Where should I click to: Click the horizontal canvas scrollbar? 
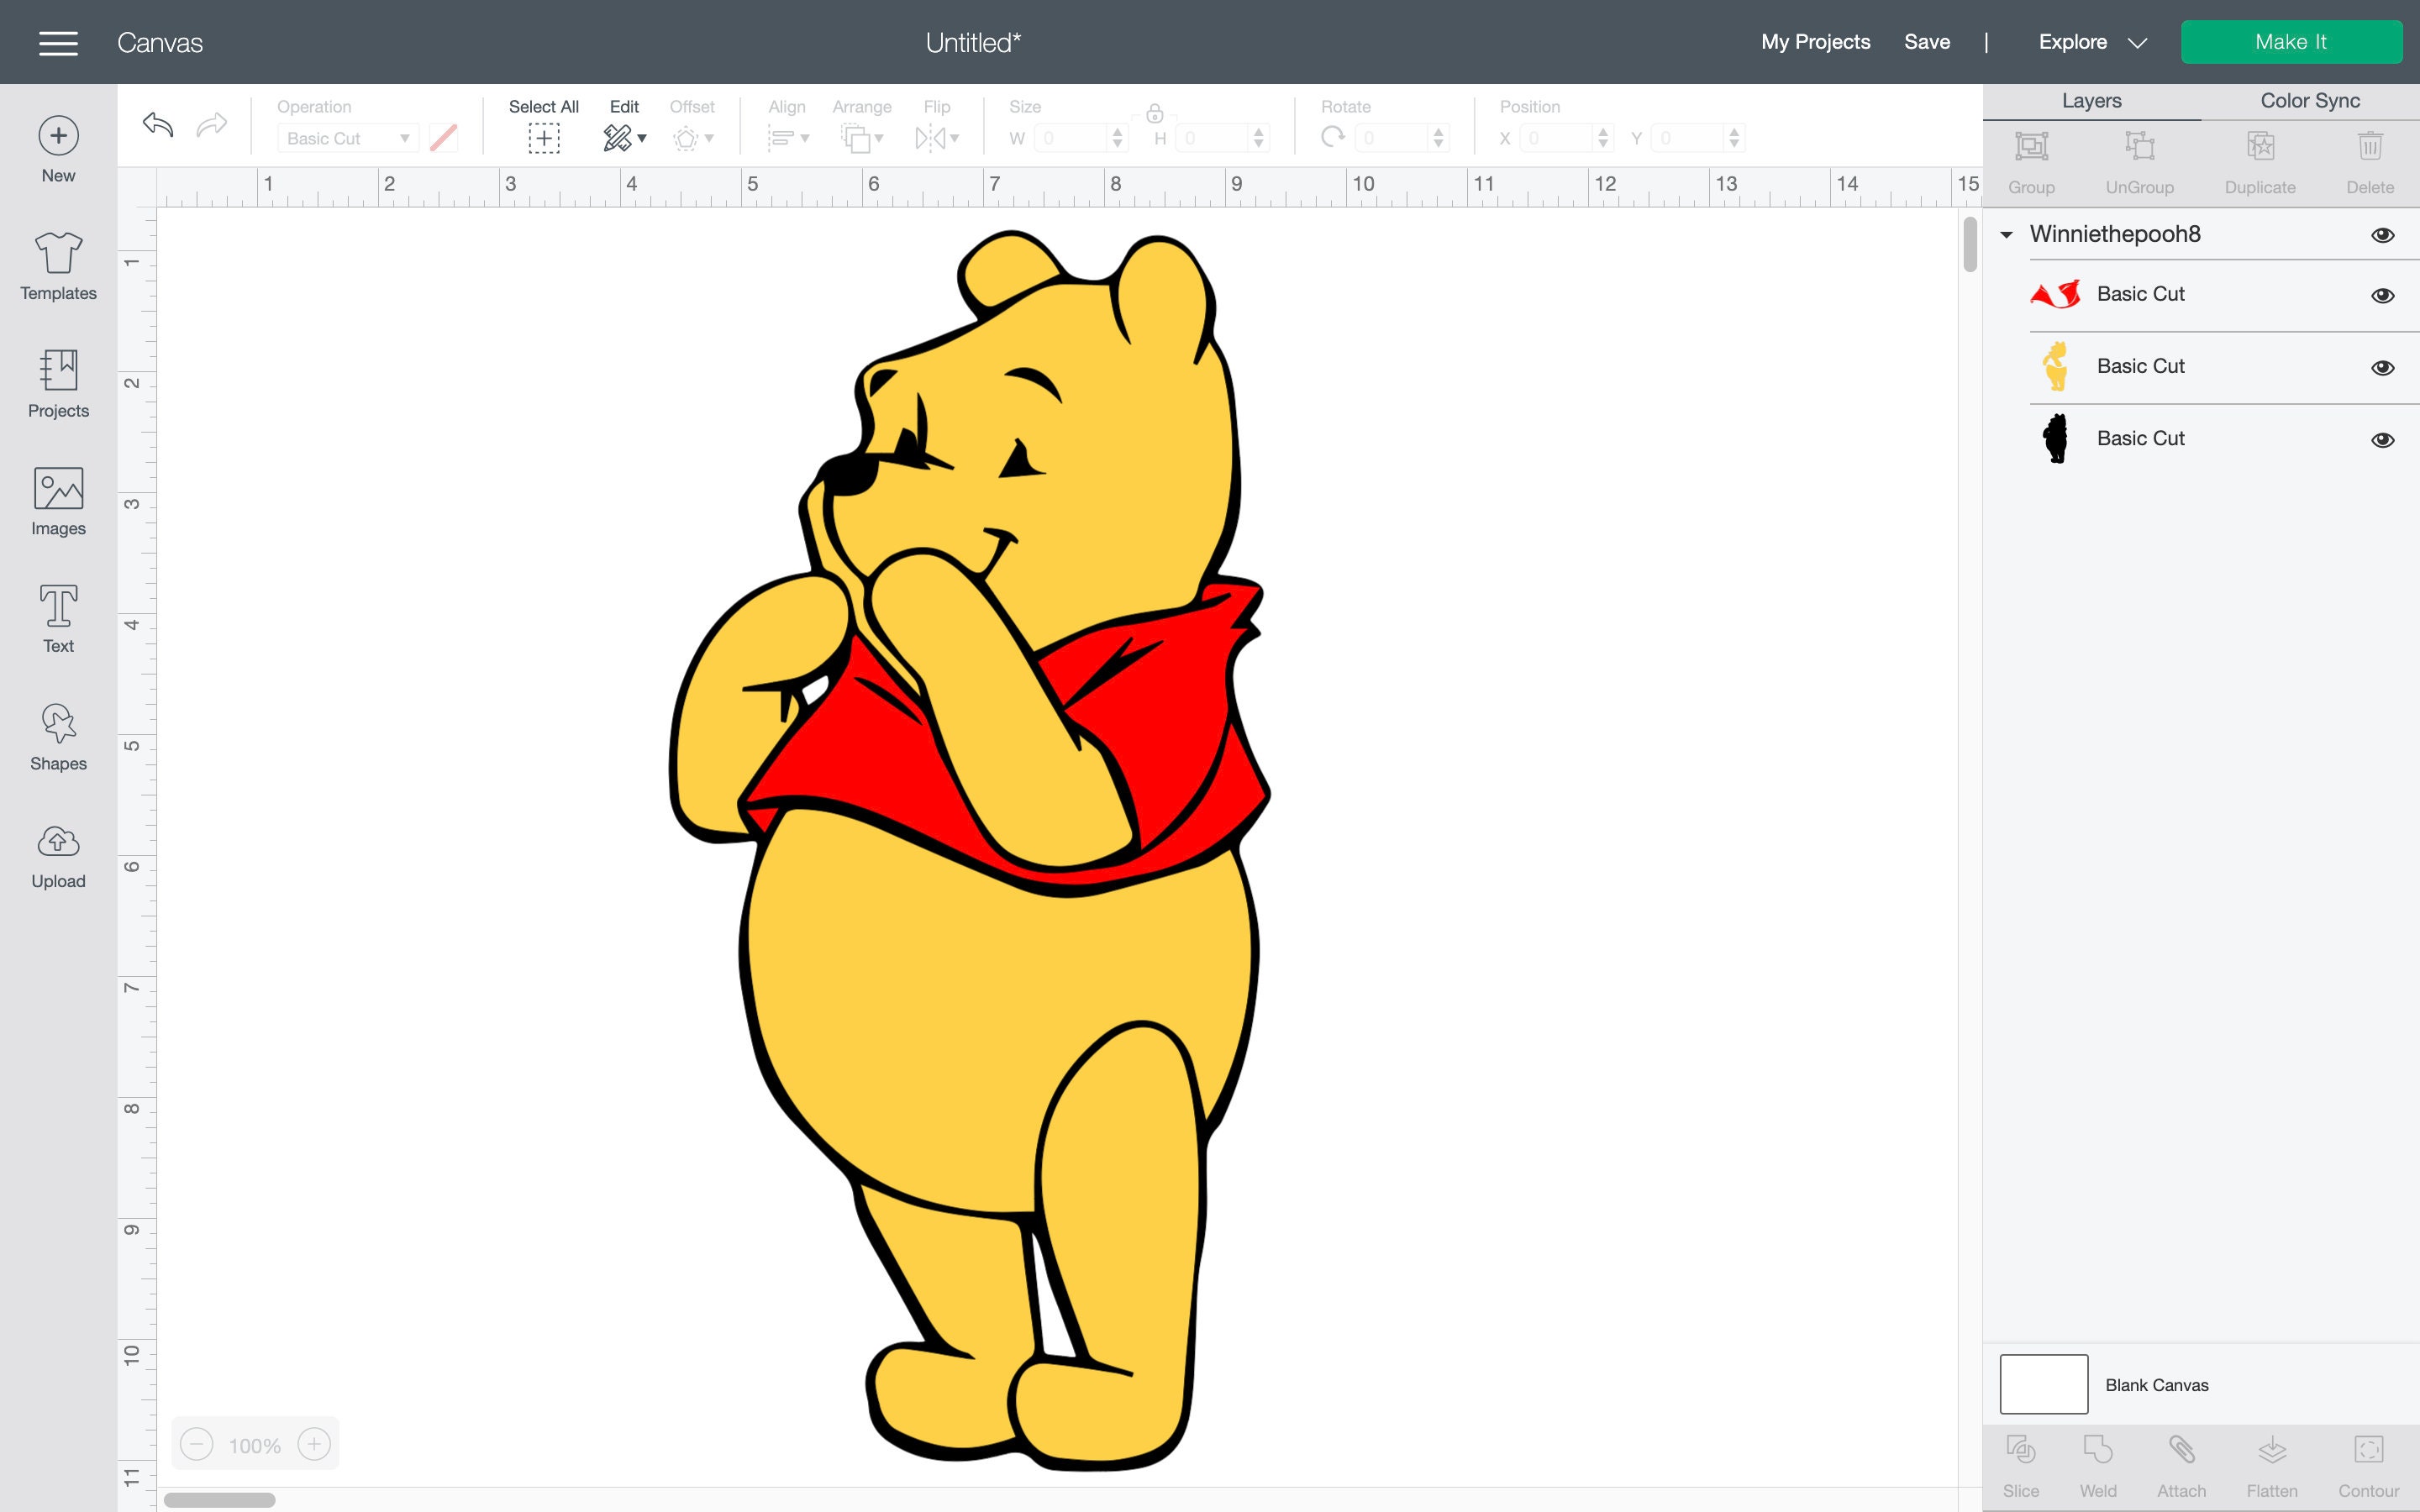219,1500
